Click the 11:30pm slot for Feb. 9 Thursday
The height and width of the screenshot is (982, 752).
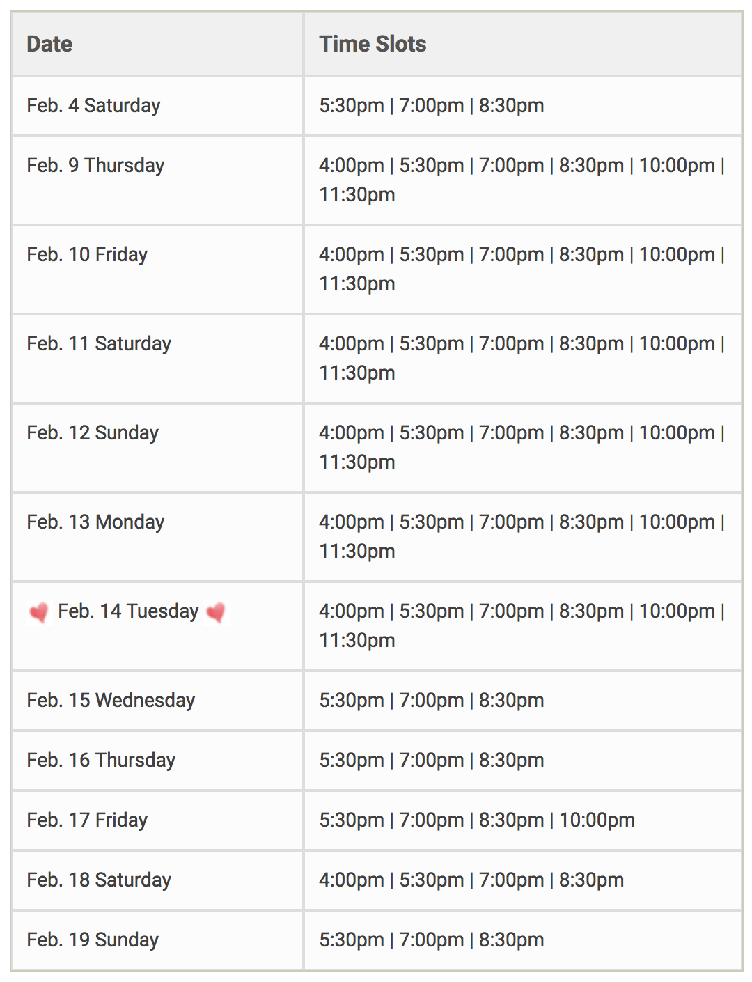click(357, 195)
